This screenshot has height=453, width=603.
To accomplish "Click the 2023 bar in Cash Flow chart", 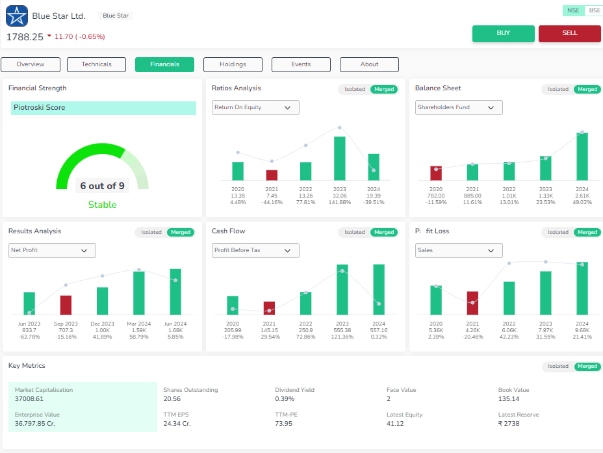I will coord(342,290).
